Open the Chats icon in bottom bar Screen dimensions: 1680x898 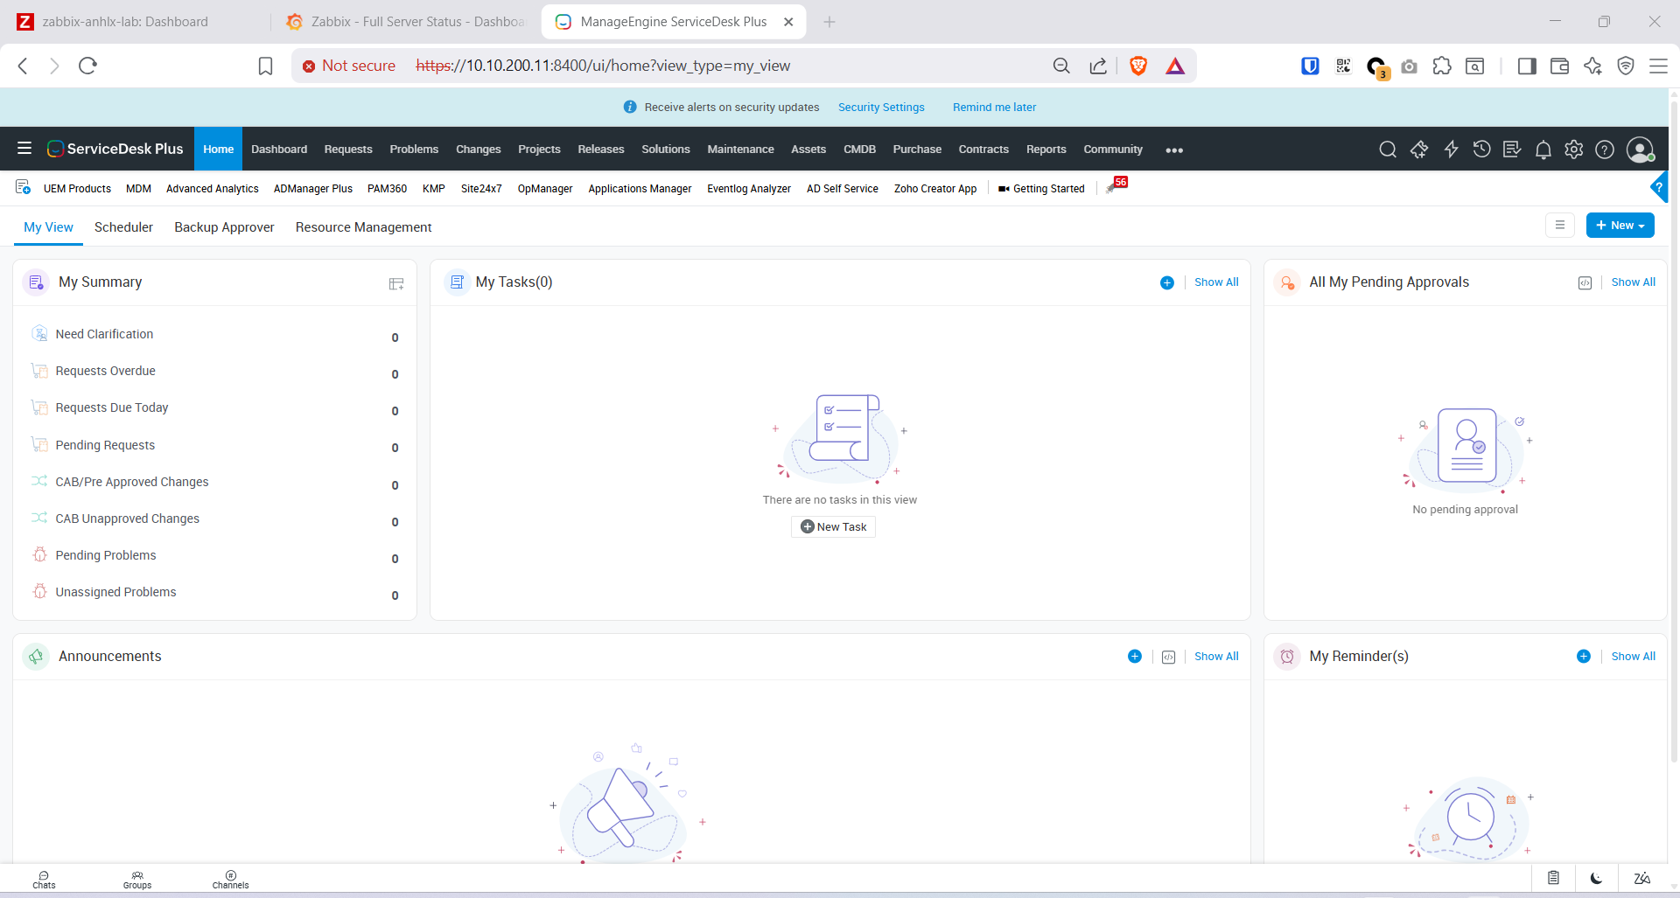pos(44,879)
